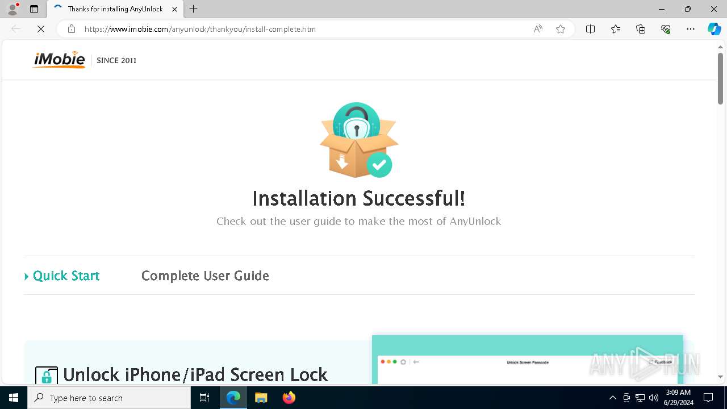Image resolution: width=727 pixels, height=409 pixels.
Task: View site information lock icon
Action: click(72, 29)
